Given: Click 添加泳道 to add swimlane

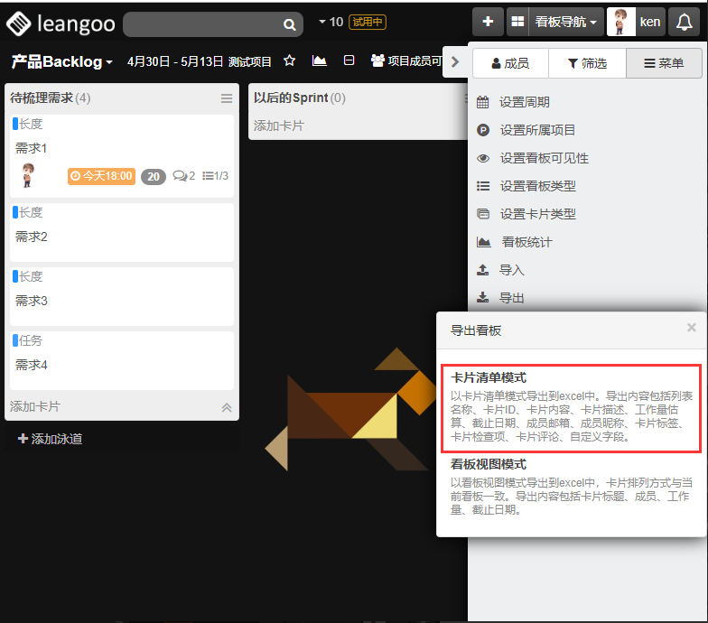Looking at the screenshot, I should (x=51, y=439).
